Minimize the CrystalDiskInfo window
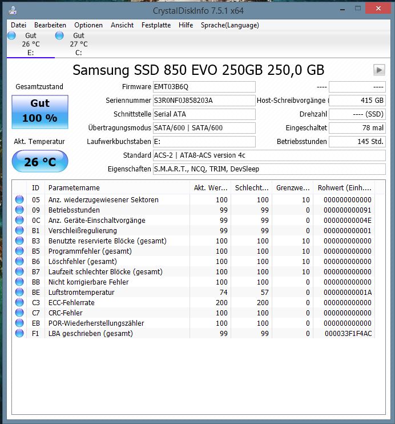This screenshot has height=424, width=395. click(342, 9)
